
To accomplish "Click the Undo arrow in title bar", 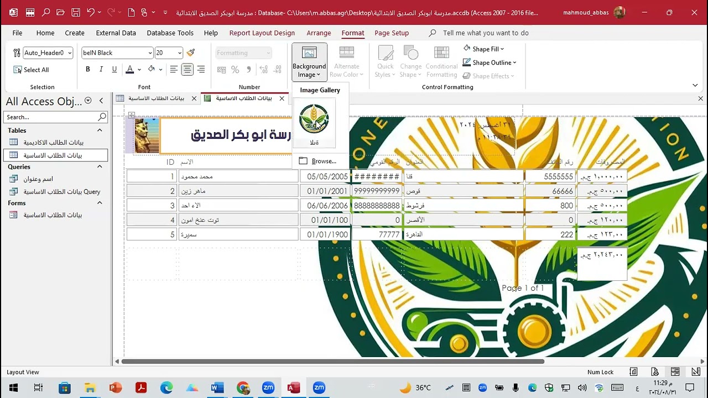I will 91,12.
